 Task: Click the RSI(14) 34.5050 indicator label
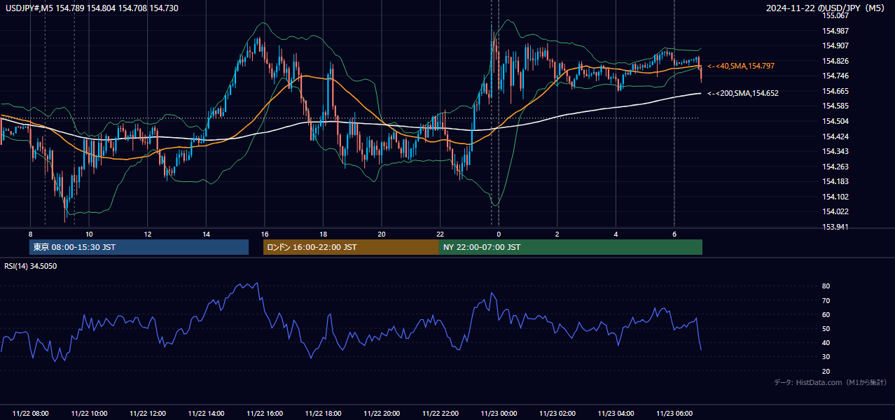click(31, 266)
